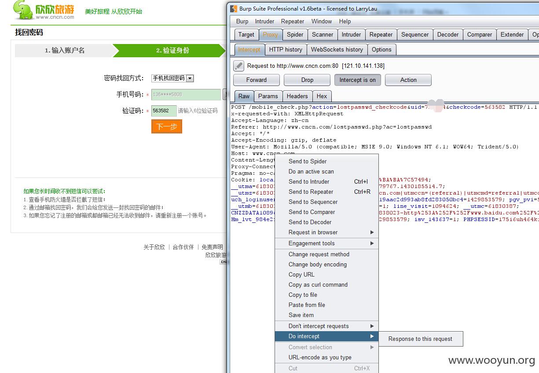The width and height of the screenshot is (539, 373).
Task: Toggle the Intercept is on button
Action: tap(357, 80)
